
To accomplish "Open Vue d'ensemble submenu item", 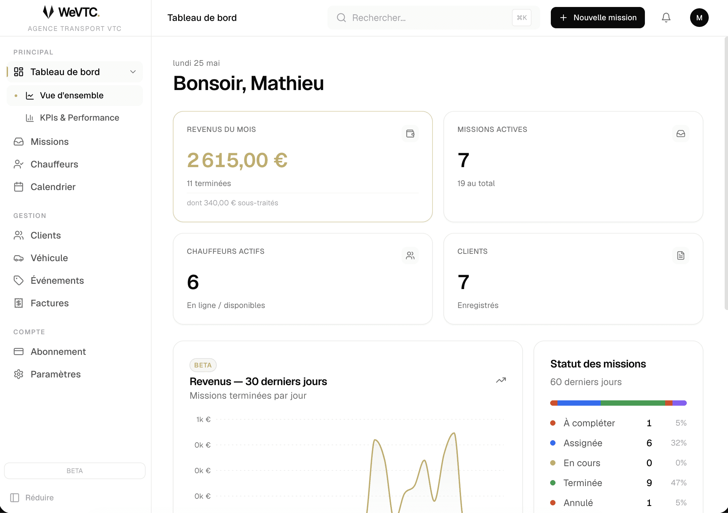I will (75, 96).
